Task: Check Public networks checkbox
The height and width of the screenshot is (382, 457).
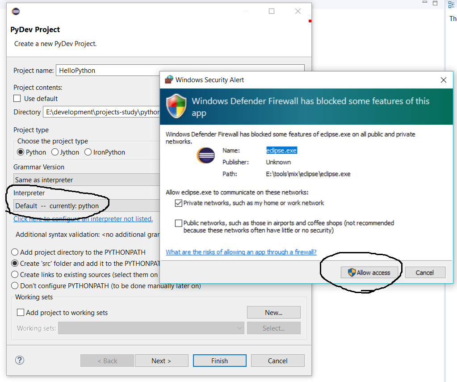Action: click(x=178, y=223)
